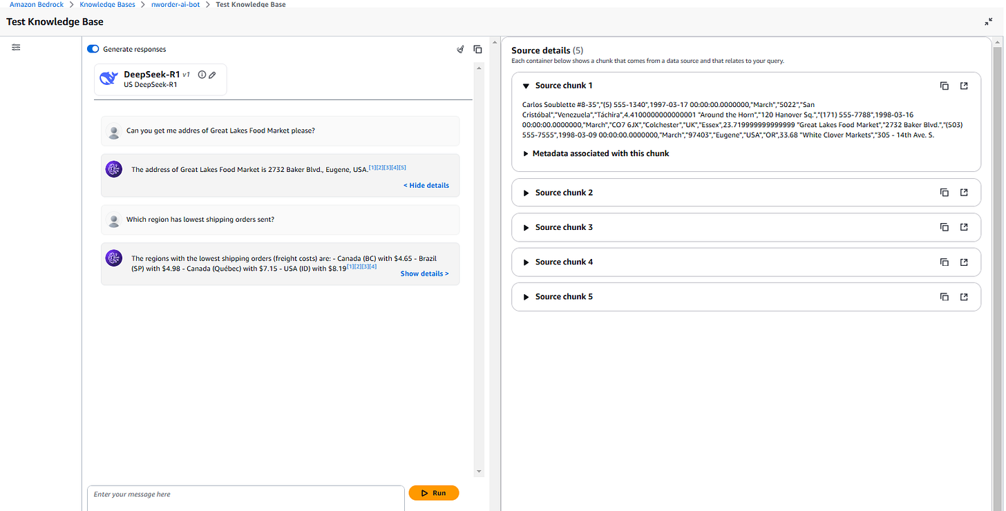The width and height of the screenshot is (1006, 511).
Task: Click the AI avatar beside the Baker Blvd answer
Action: click(114, 168)
